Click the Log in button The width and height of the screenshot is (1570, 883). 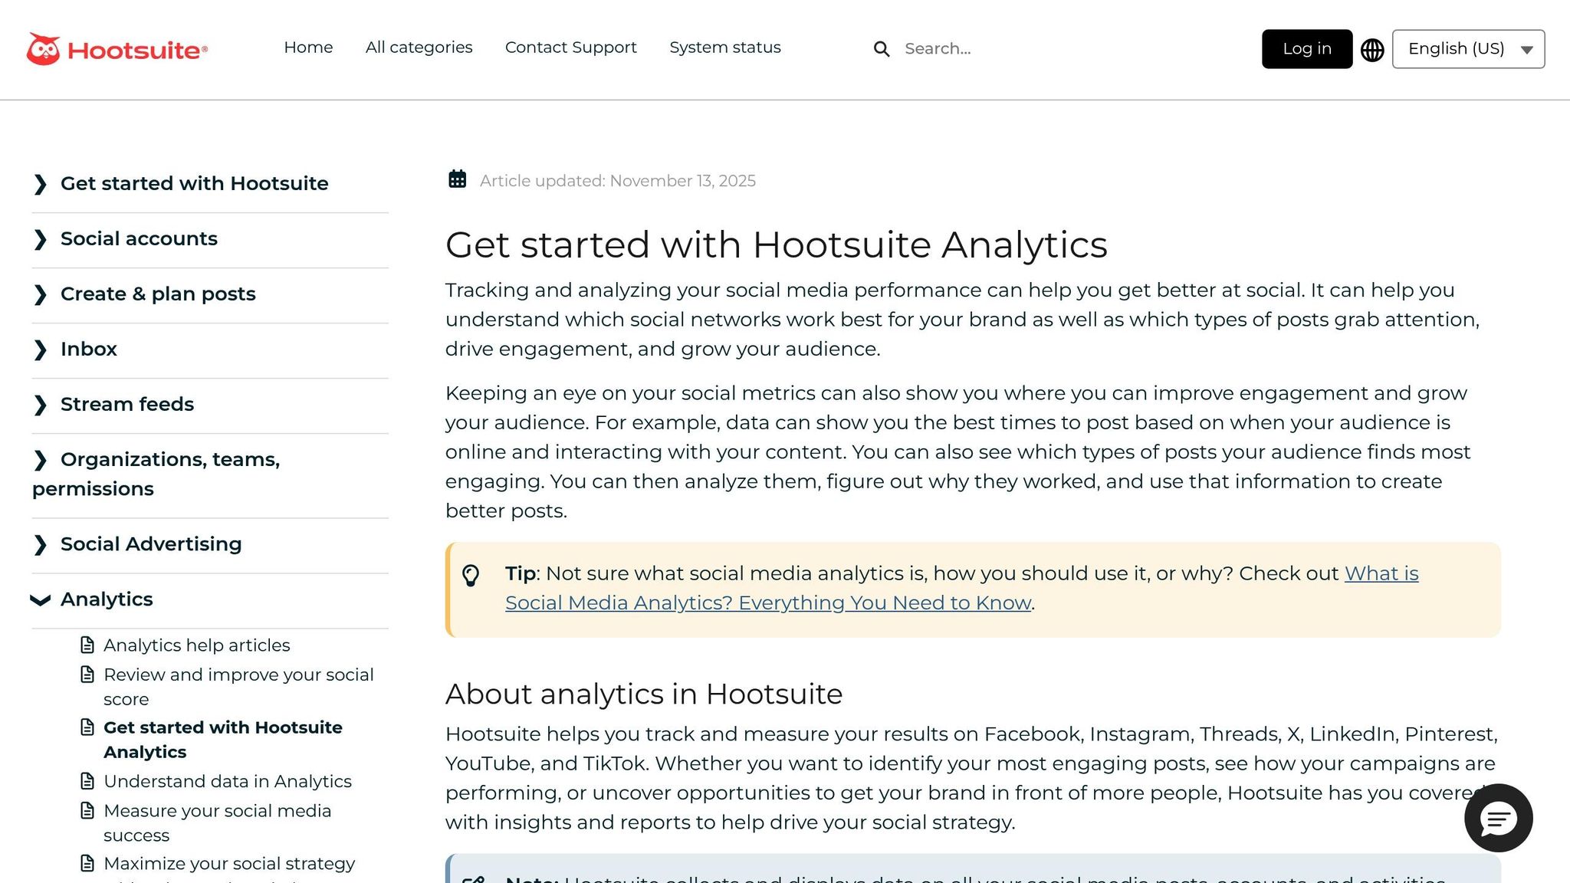(1306, 48)
